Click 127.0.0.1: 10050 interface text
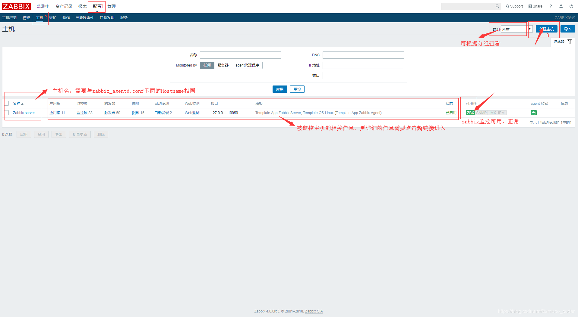The height and width of the screenshot is (317, 578). coord(224,113)
